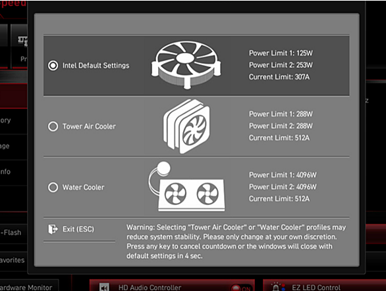Click Tower Air Cooler 'Current Limit: 512A'
Image resolution: width=386 pixels, height=291 pixels.
pyautogui.click(x=279, y=138)
